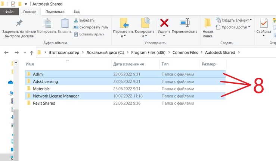The width and height of the screenshot is (276, 161).
Task: Open Простой доступ dropdown
Action: 233,27
